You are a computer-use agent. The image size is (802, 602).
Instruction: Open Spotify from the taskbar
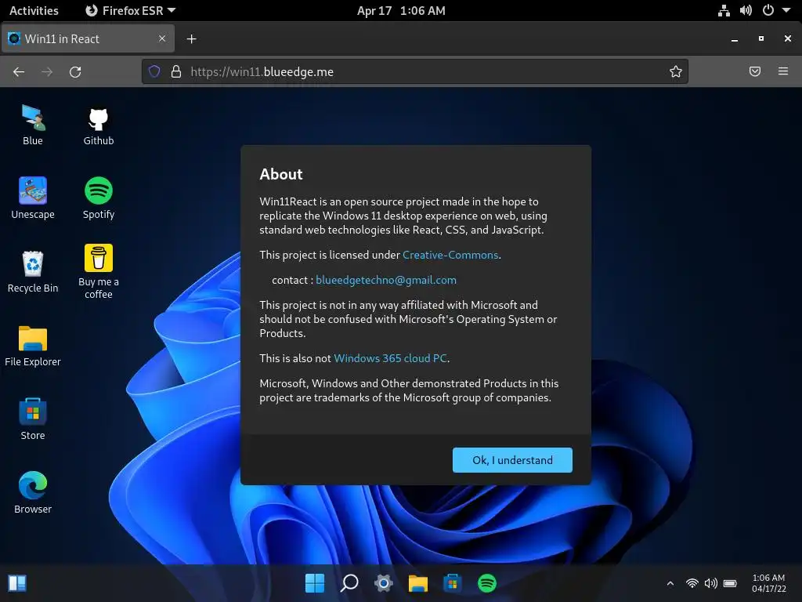pyautogui.click(x=487, y=583)
